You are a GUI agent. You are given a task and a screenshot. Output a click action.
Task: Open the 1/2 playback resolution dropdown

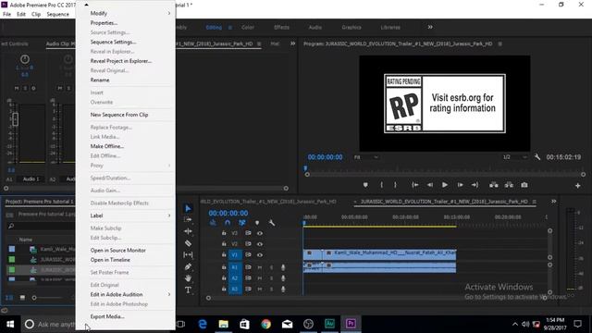[515, 157]
